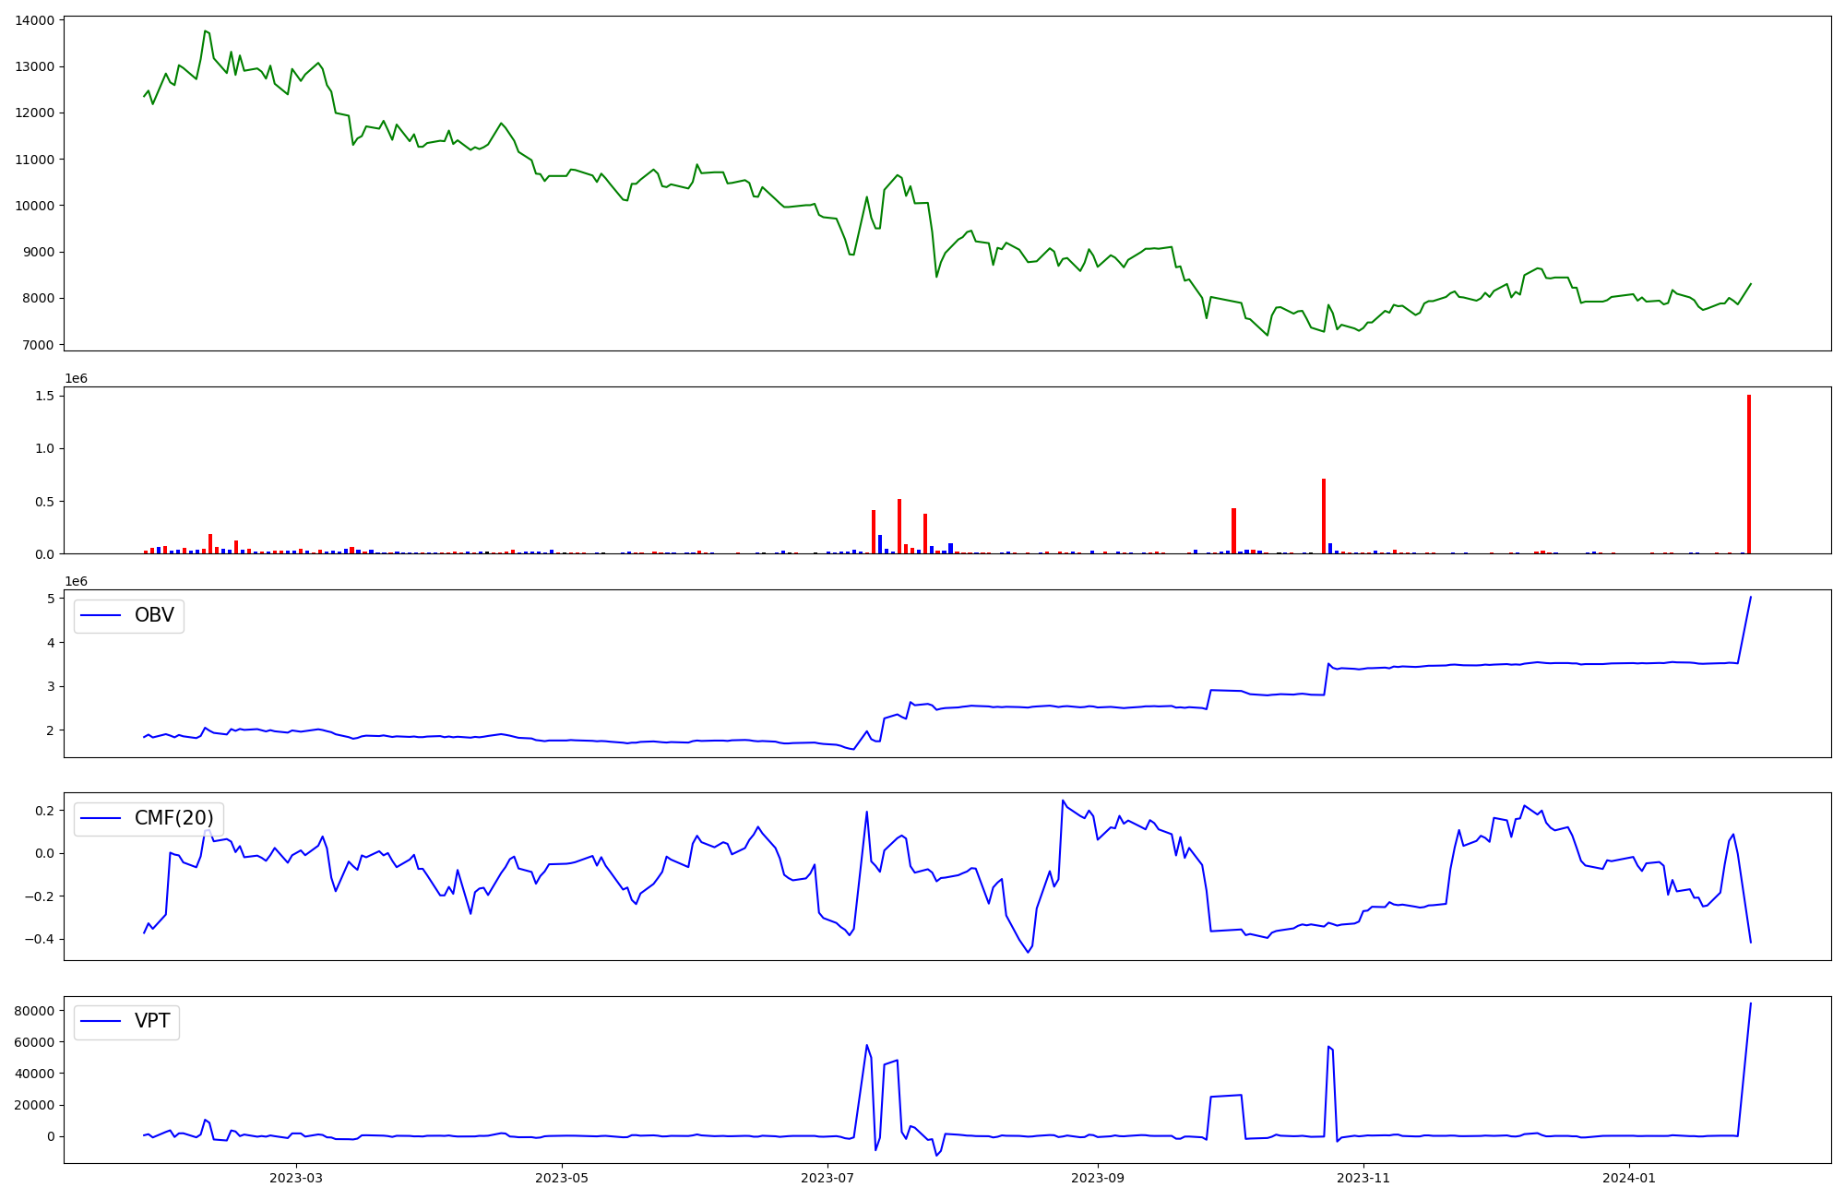Click the 14000 price axis label
Viewport: 1845px width, 1199px height.
pyautogui.click(x=34, y=20)
